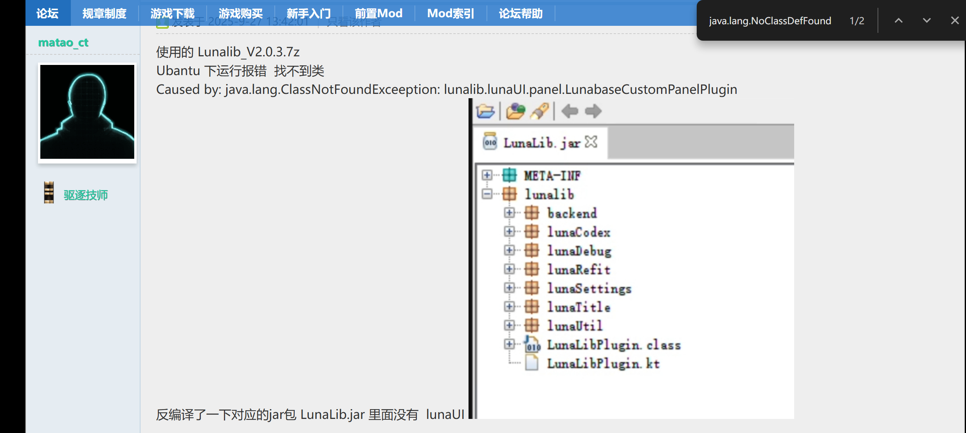Click the jar icon on the LunaLib.jar tab
This screenshot has height=433, width=966.
(490, 142)
